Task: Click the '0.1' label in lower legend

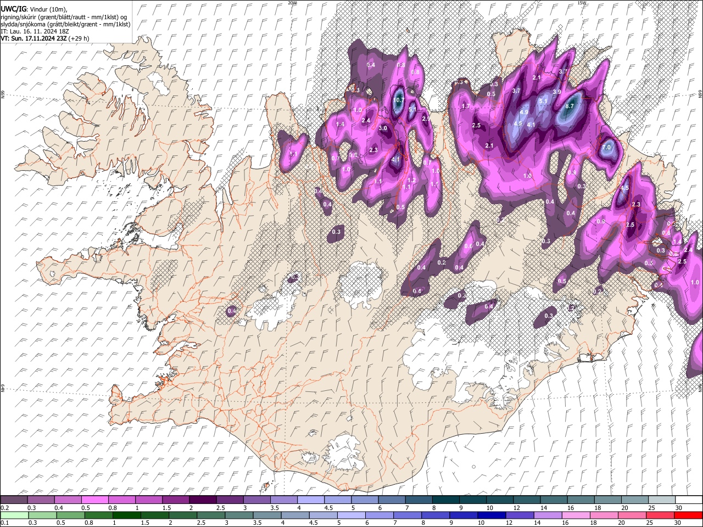Action: tap(4, 523)
